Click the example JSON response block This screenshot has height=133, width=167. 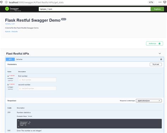pos(89,123)
